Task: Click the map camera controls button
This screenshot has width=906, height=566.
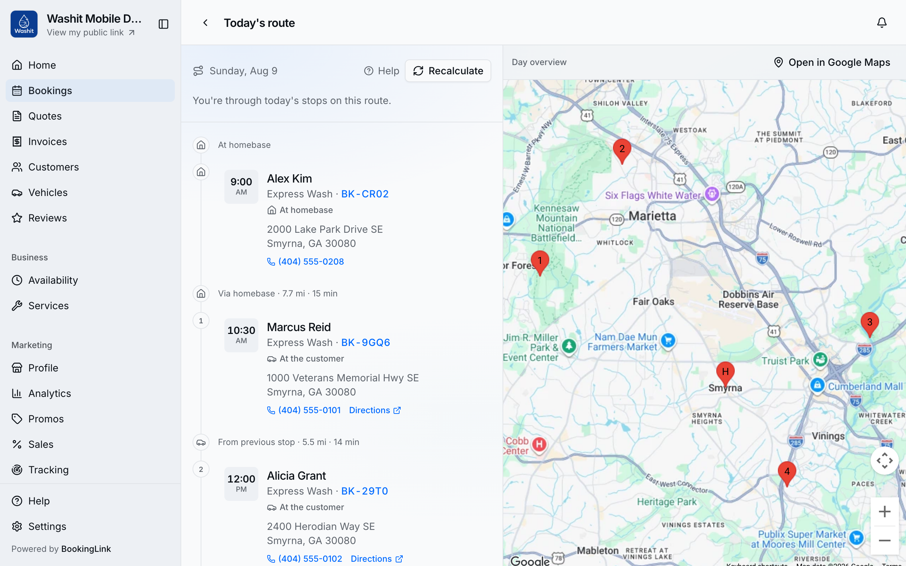Action: [x=884, y=461]
